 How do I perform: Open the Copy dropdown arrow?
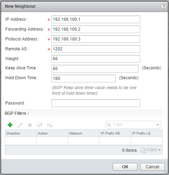pyautogui.click(x=160, y=150)
